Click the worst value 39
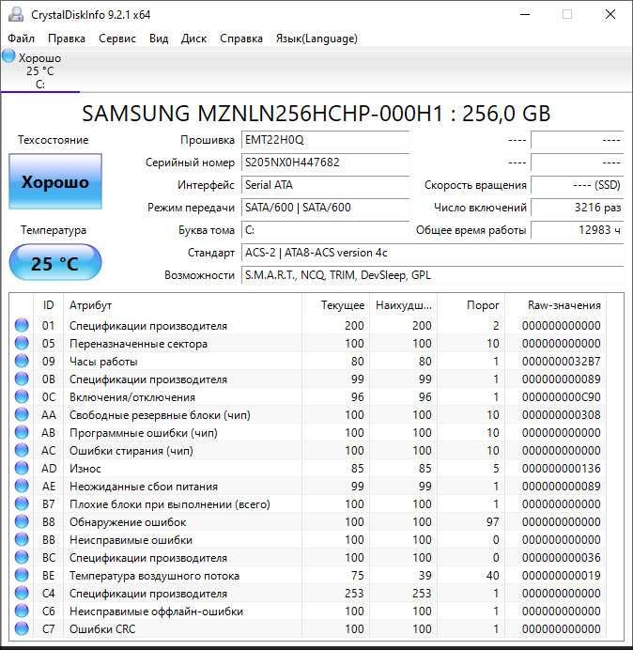 425,576
